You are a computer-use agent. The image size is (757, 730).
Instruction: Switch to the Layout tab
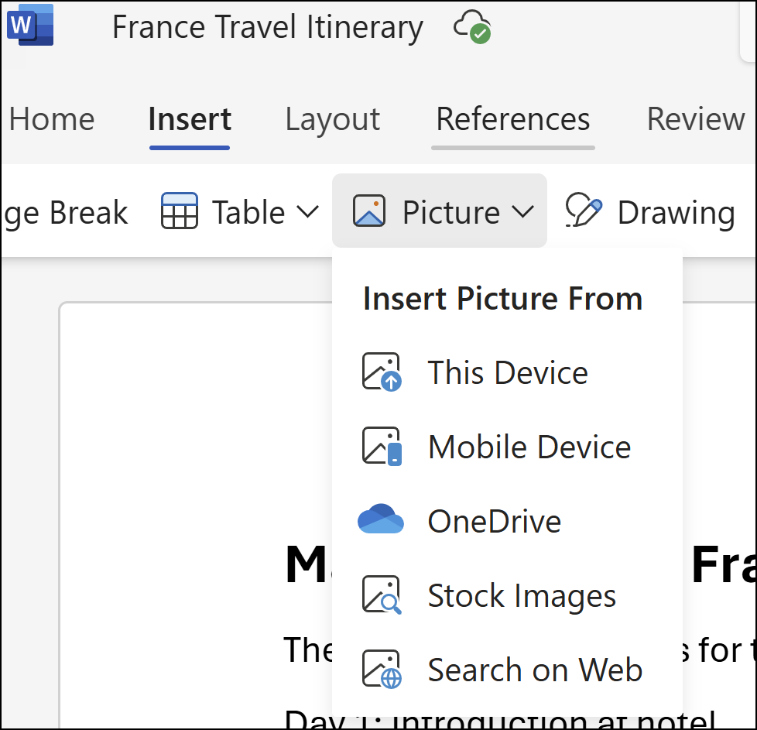tap(331, 119)
